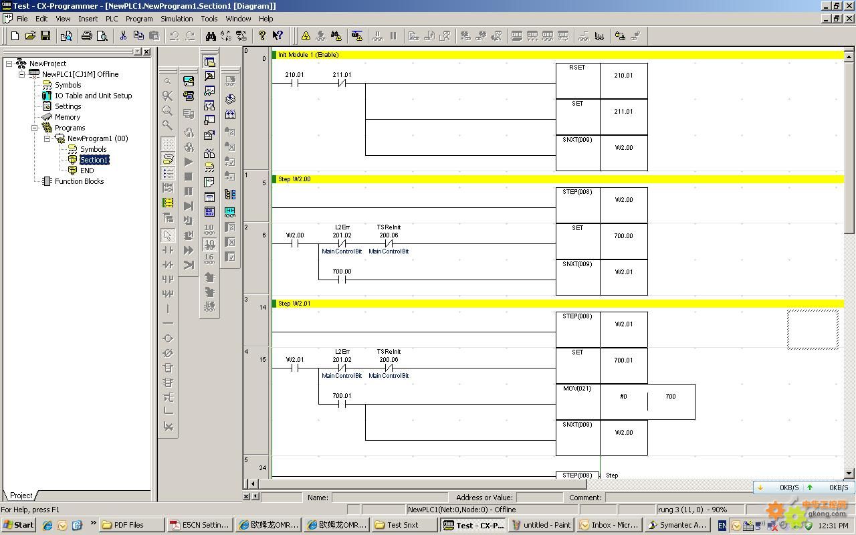Select IO Table and Unit Setup item

point(93,96)
